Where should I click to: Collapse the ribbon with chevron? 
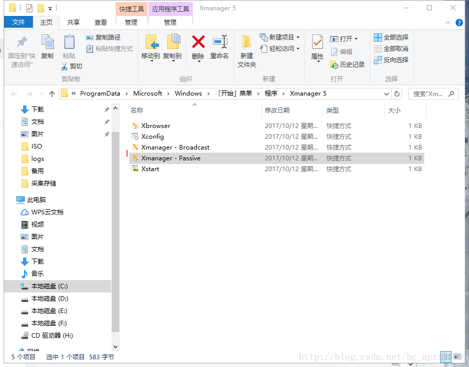coord(448,23)
